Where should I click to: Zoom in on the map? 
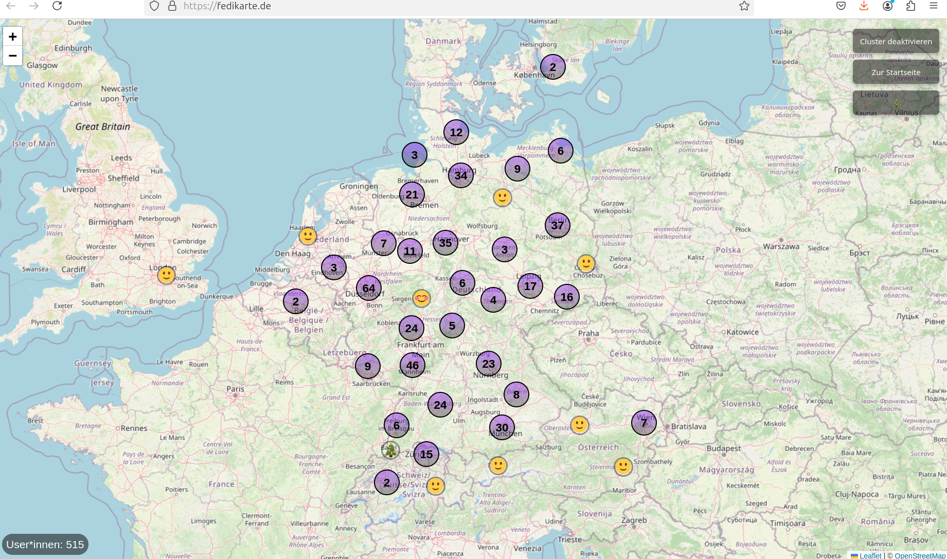click(x=13, y=37)
